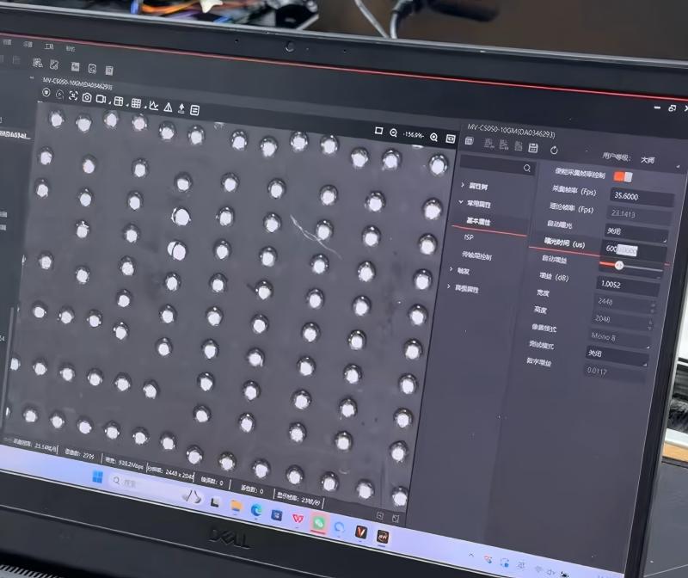
Task: Select the ISP category item
Action: pyautogui.click(x=469, y=236)
